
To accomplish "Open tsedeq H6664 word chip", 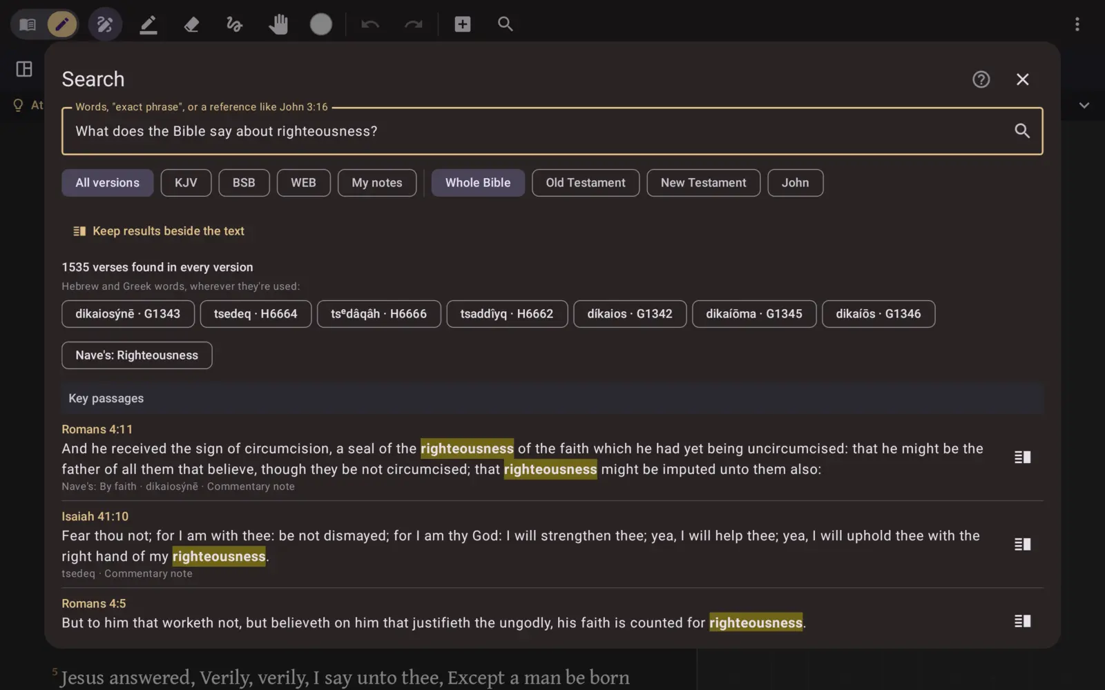I will pyautogui.click(x=256, y=314).
